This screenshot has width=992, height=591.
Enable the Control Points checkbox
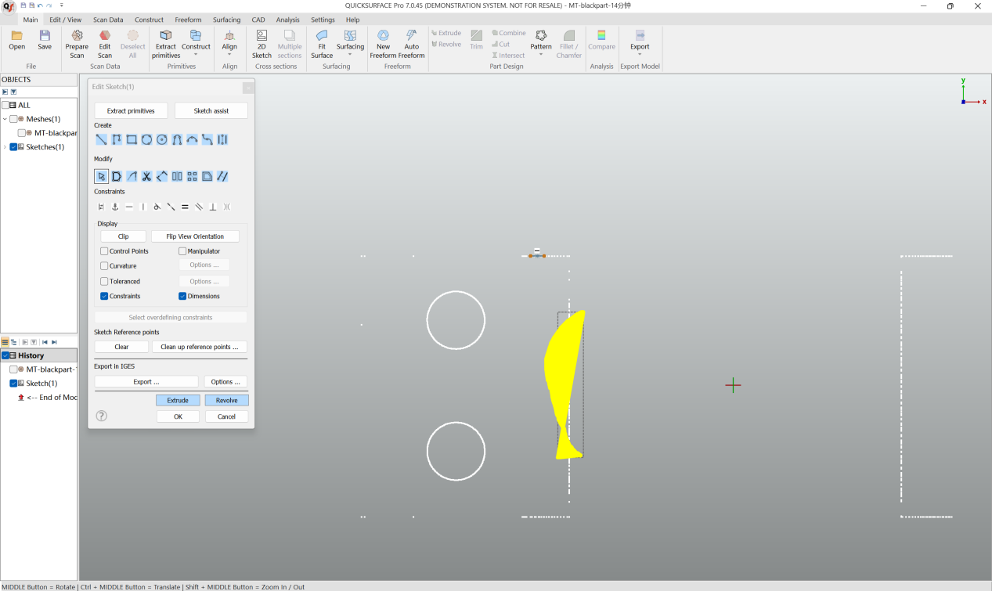click(103, 250)
